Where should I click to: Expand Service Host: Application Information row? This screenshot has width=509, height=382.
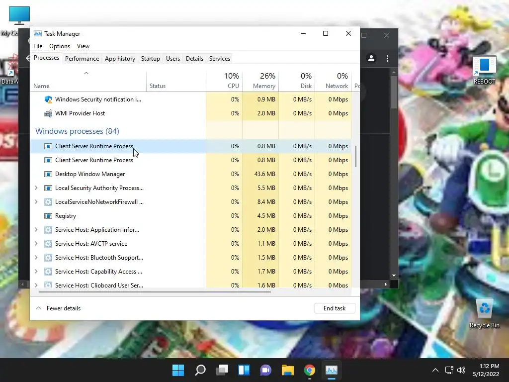point(36,230)
